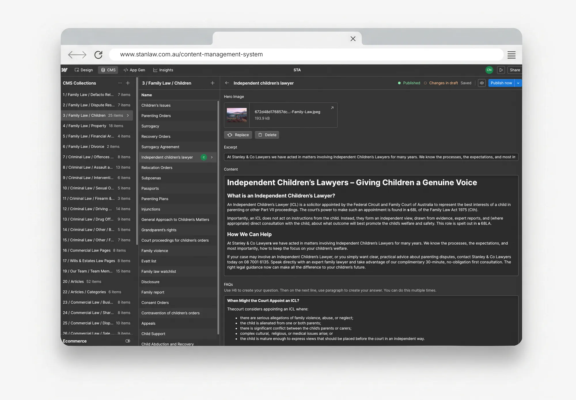Open 22 / Articles / Categories collection
This screenshot has width=576, height=400.
[97, 292]
